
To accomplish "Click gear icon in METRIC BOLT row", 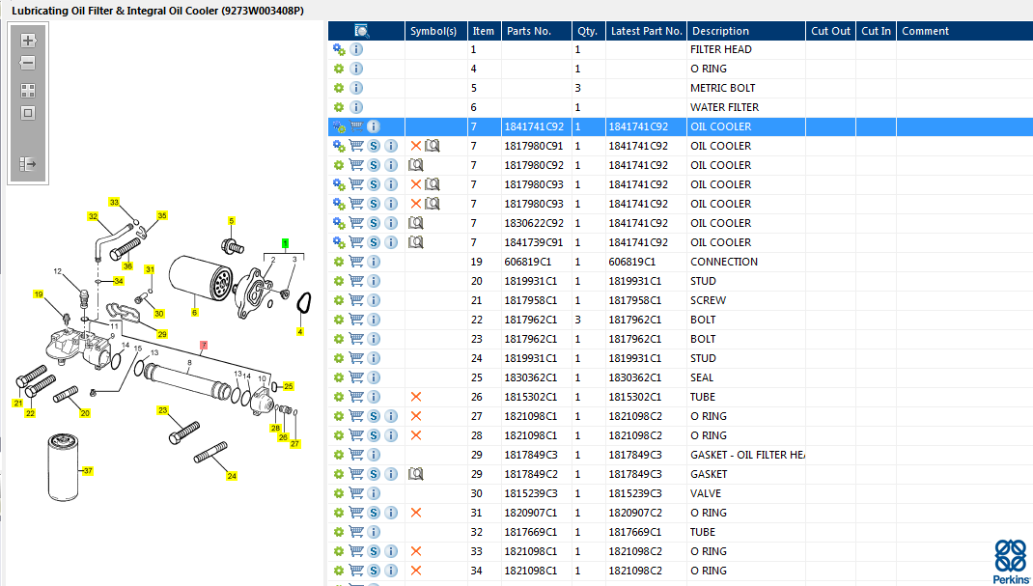I will [339, 88].
